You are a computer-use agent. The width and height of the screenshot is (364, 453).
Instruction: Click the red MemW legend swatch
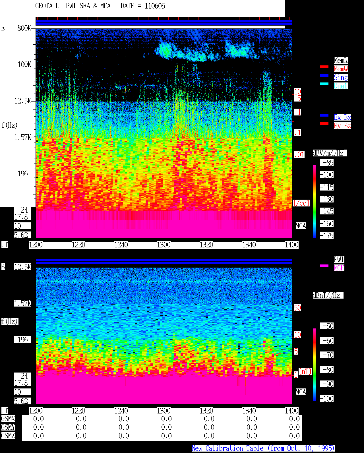point(324,67)
